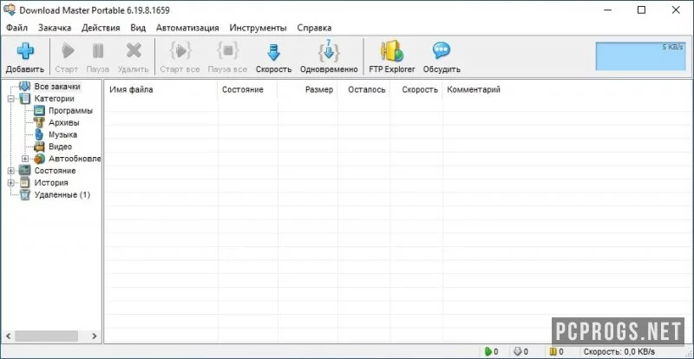Open the Справка menu
The image size is (694, 359).
point(314,28)
